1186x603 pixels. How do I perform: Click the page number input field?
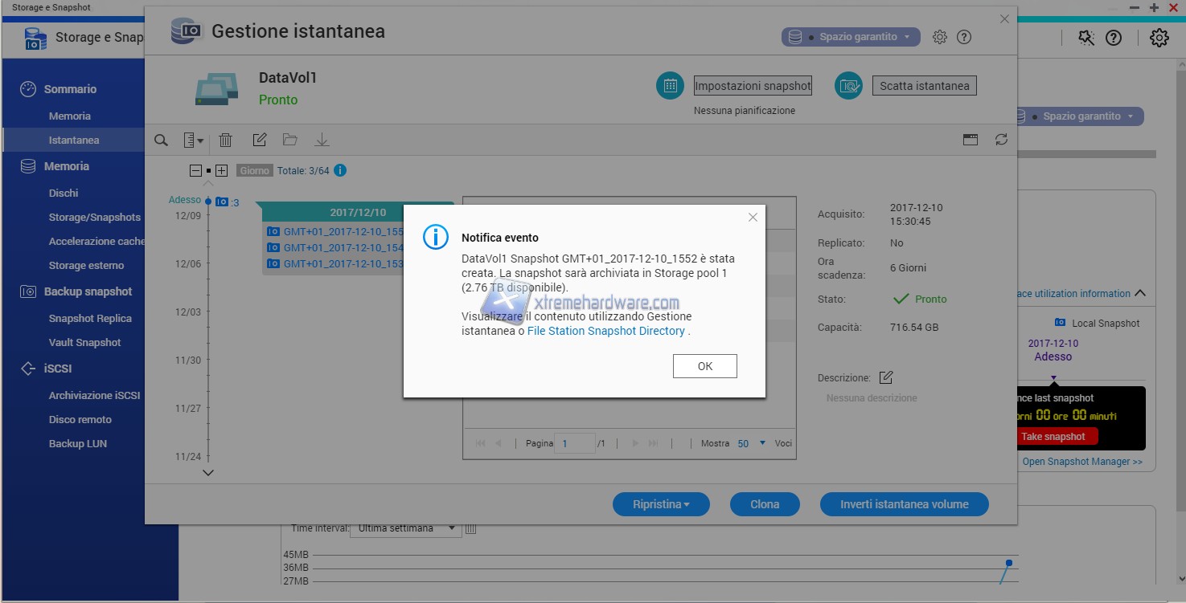pyautogui.click(x=577, y=443)
